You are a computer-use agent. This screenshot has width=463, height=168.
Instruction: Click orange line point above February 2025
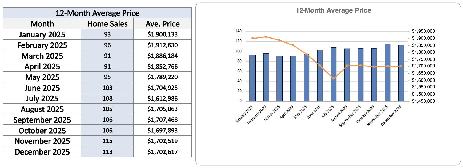click(x=266, y=37)
